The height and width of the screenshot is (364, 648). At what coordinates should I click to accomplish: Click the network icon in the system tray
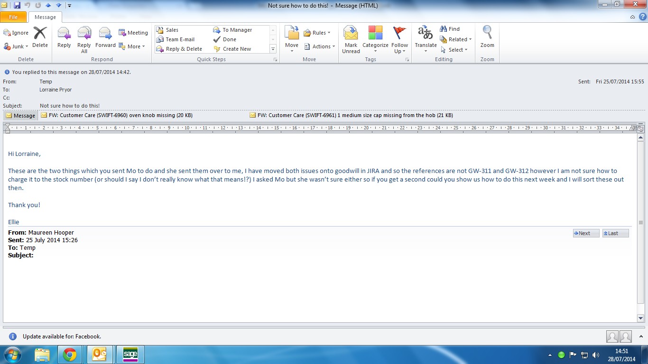(584, 355)
